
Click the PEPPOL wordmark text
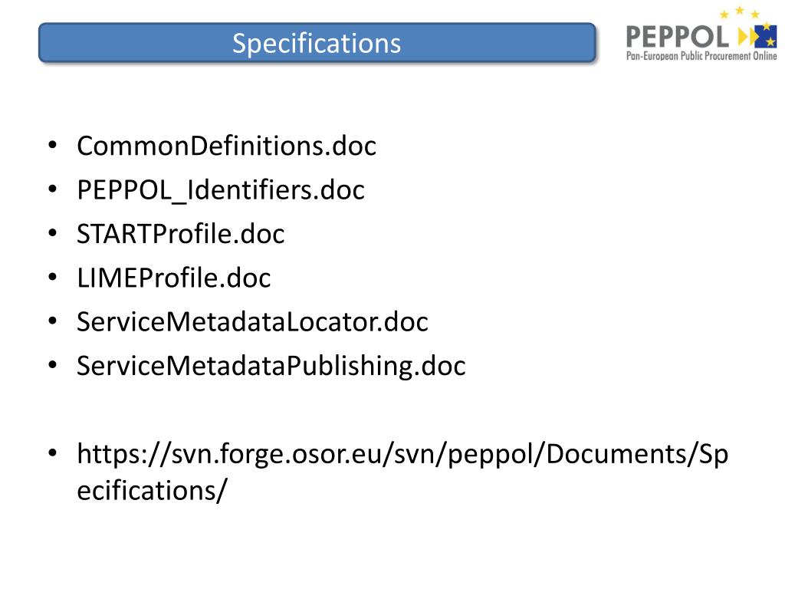(678, 37)
